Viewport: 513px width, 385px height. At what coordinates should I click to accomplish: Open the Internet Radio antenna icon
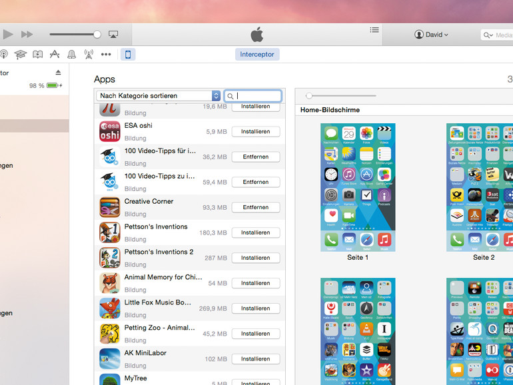pos(89,55)
